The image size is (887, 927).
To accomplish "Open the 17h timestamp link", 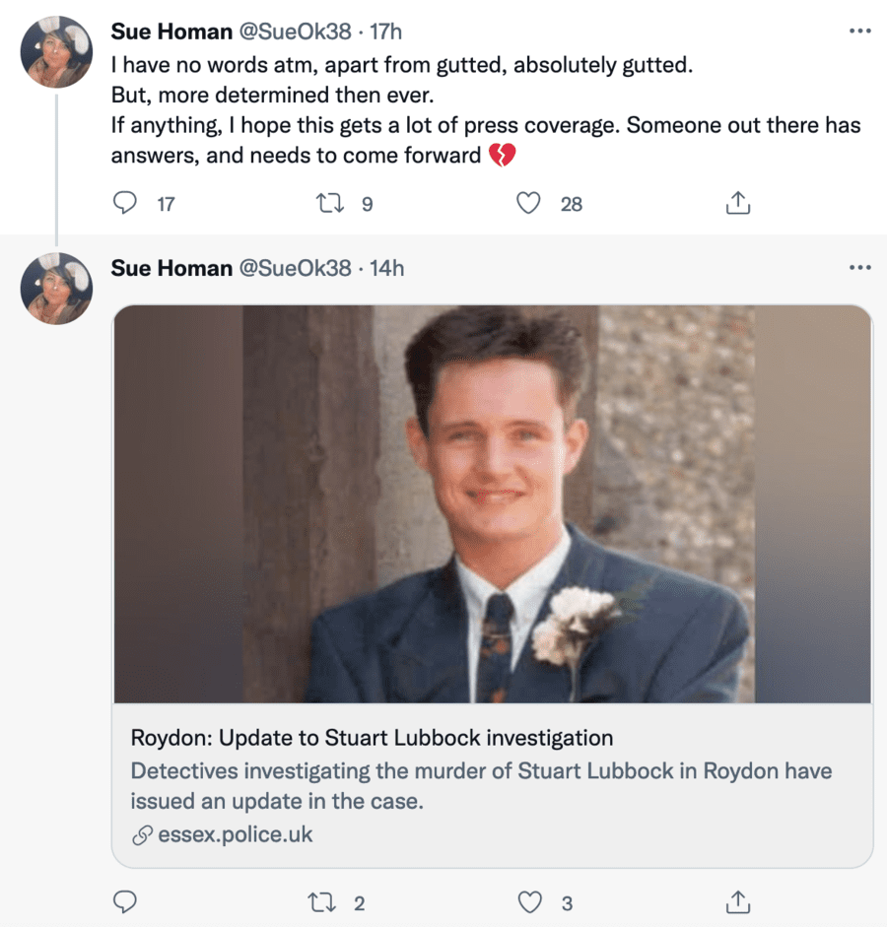I will 386,31.
